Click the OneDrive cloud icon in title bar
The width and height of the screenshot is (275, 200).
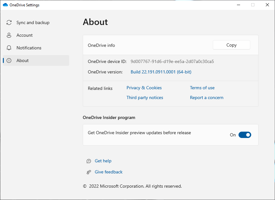tap(5, 5)
